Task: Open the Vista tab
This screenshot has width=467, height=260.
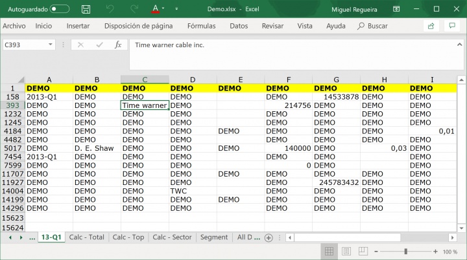Action: 305,26
